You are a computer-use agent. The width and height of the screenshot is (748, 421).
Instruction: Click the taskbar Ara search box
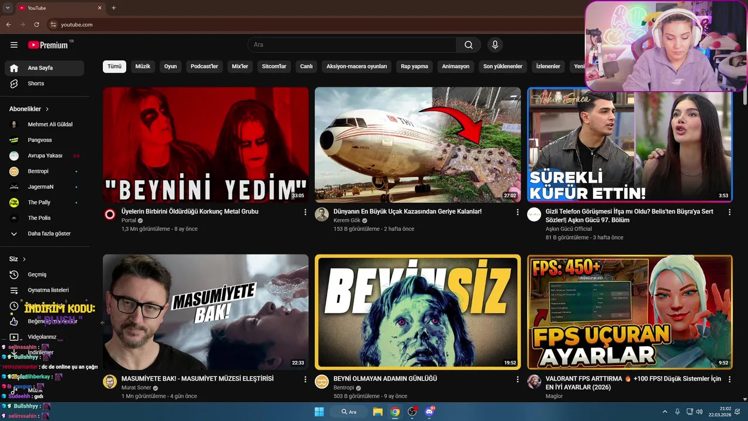click(x=349, y=412)
